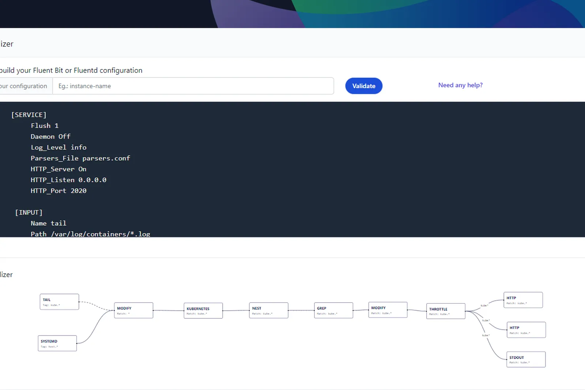Select the STDOUT output node
This screenshot has width=585, height=390.
pos(526,359)
